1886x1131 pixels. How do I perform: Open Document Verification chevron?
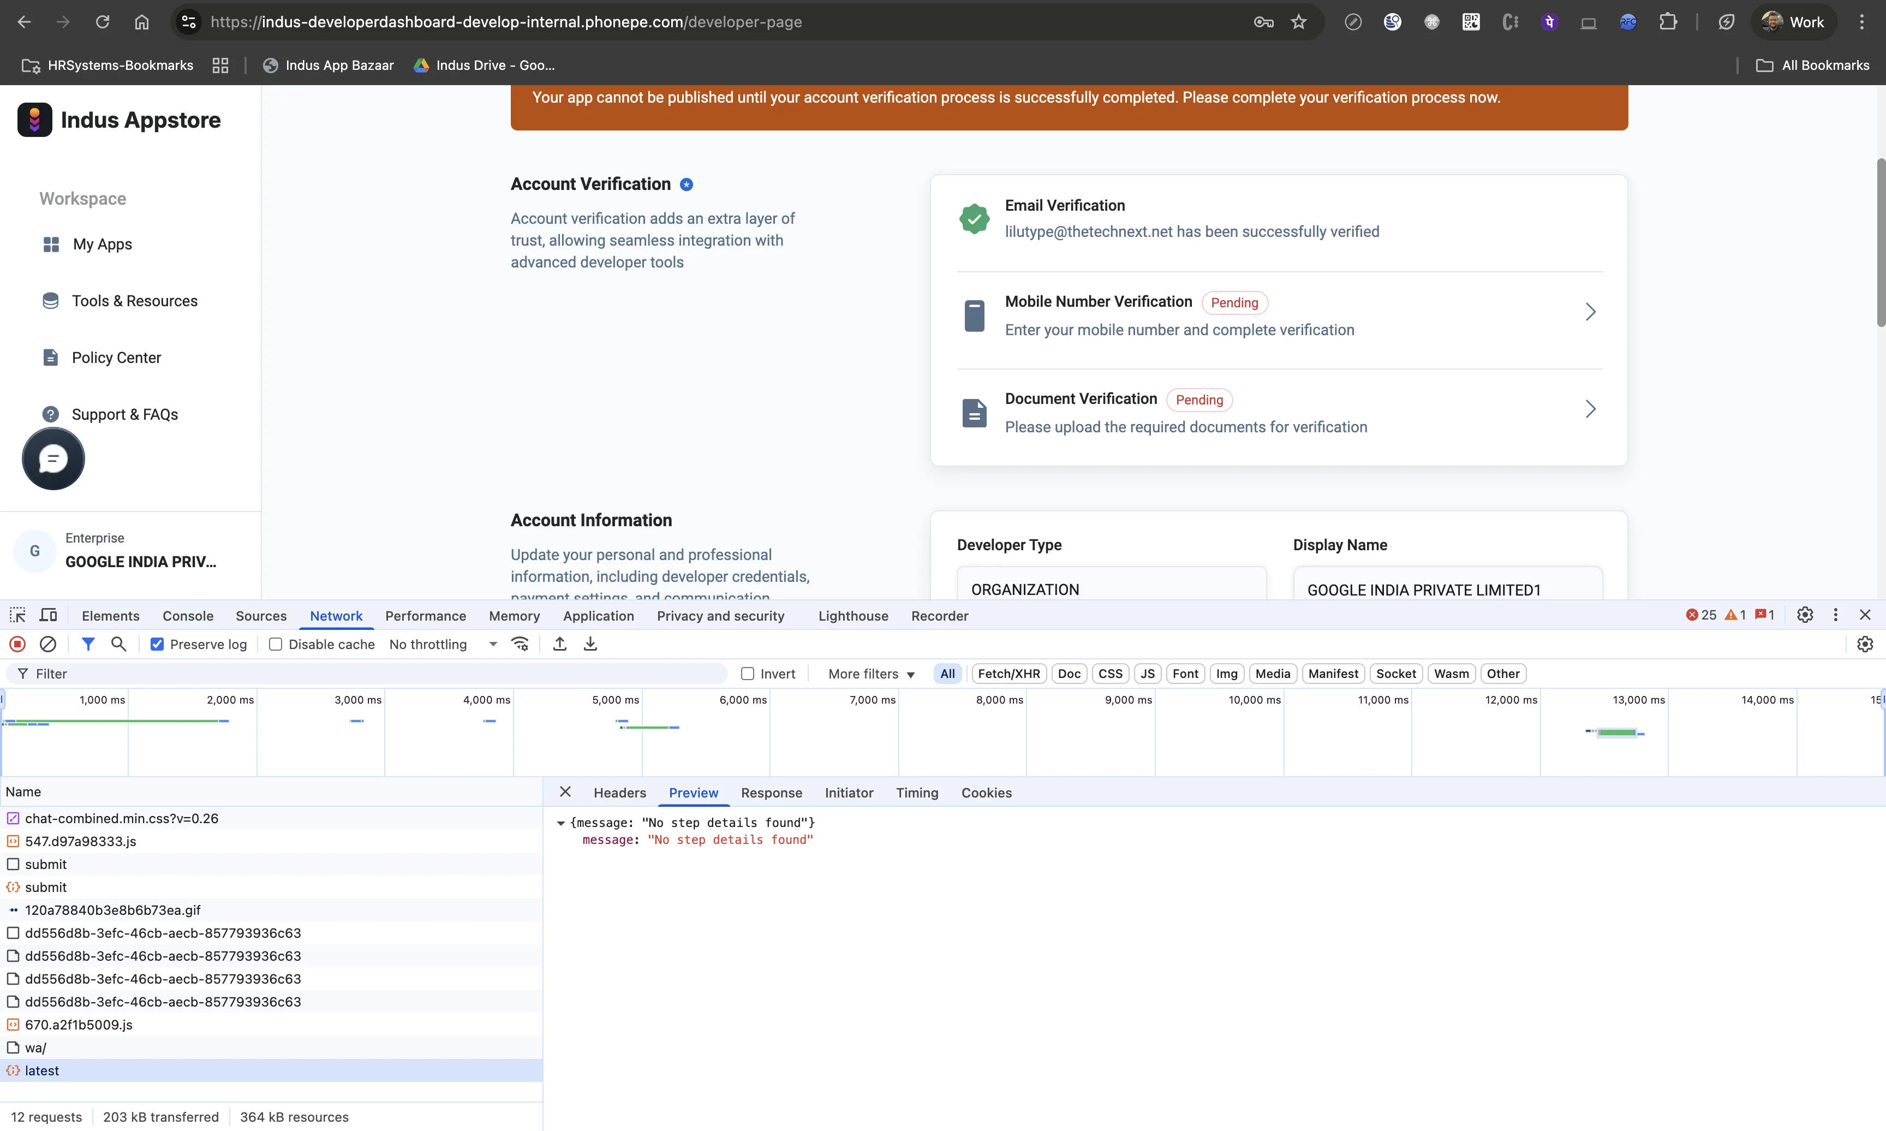click(1590, 409)
